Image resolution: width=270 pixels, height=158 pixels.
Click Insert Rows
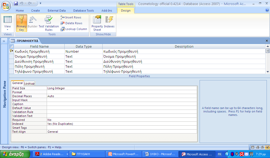(71, 17)
